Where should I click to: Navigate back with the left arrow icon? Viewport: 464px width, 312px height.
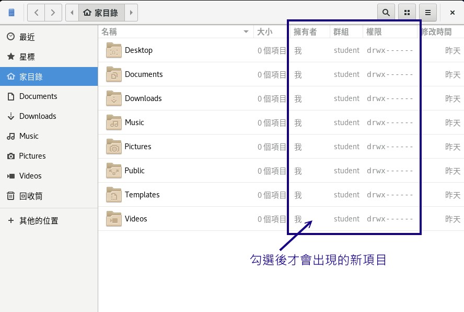click(36, 12)
